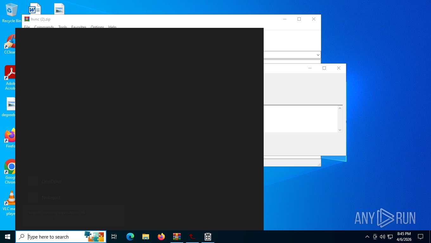This screenshot has height=243, width=431.
Task: Open the Commands menu in WinRAR
Action: click(x=44, y=27)
